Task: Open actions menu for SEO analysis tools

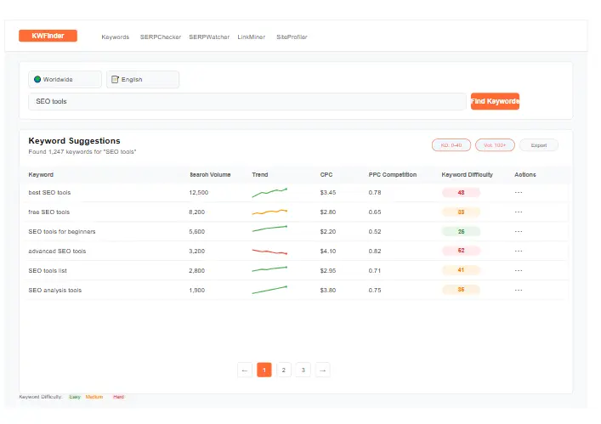Action: (x=519, y=290)
